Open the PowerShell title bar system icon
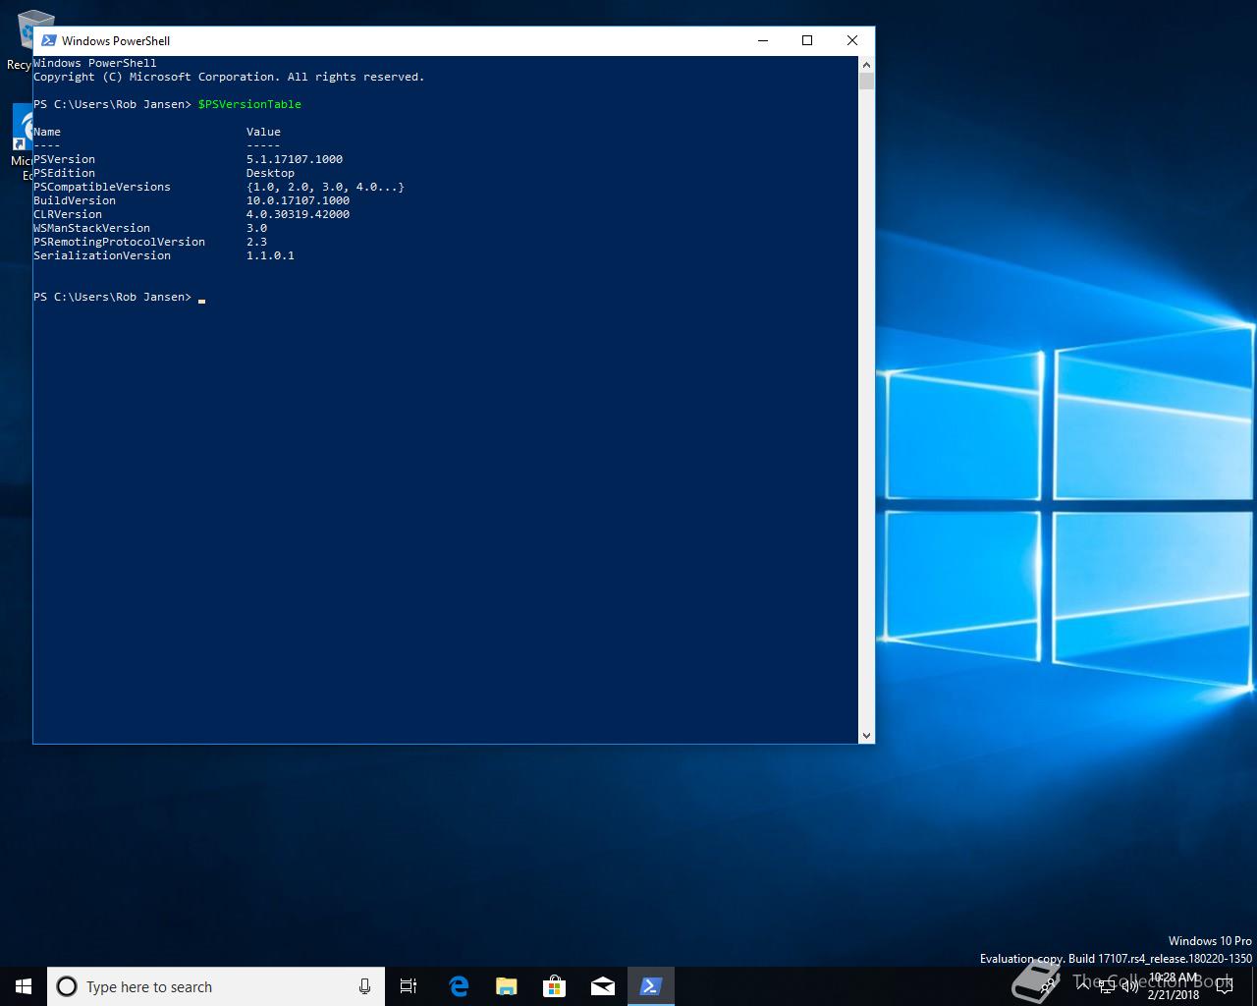 (x=48, y=40)
